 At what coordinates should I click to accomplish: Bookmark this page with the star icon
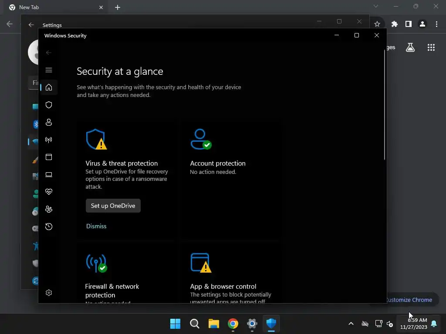[377, 24]
